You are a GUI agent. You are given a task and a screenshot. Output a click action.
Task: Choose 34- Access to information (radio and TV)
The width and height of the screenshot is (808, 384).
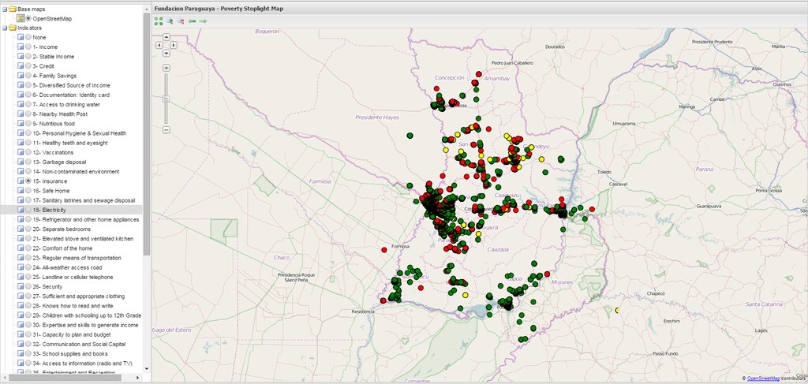tap(82, 363)
